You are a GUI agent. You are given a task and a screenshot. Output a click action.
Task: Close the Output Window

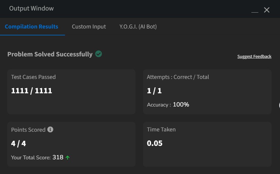pyautogui.click(x=266, y=10)
